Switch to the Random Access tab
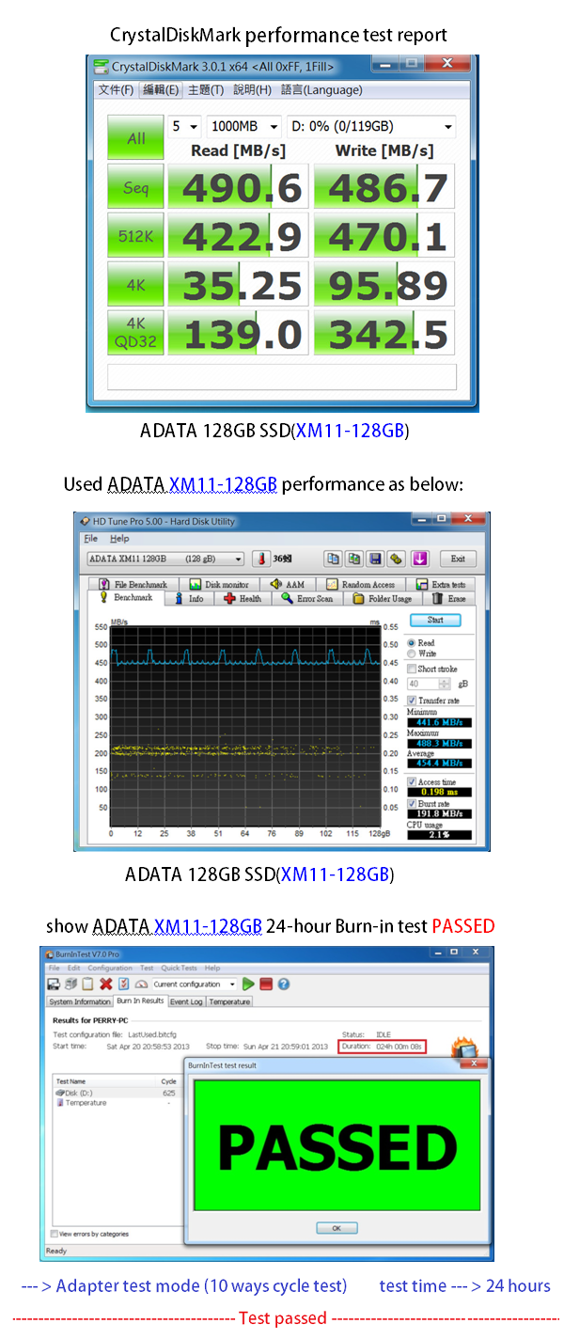 [361, 584]
